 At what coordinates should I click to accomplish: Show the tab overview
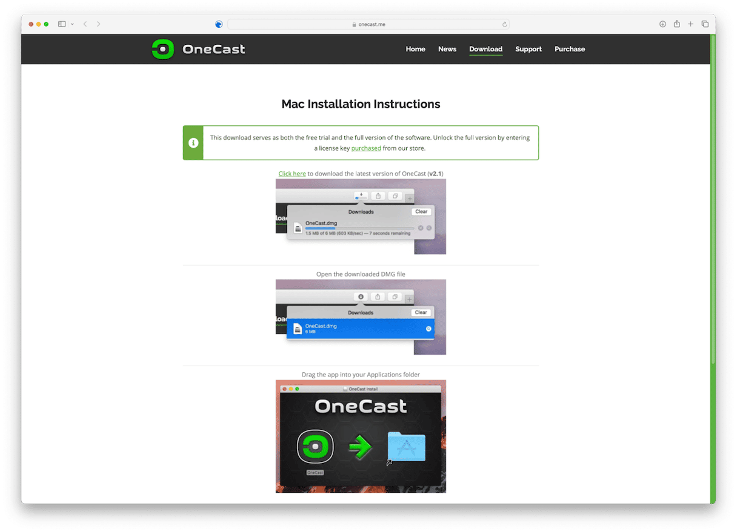[705, 24]
